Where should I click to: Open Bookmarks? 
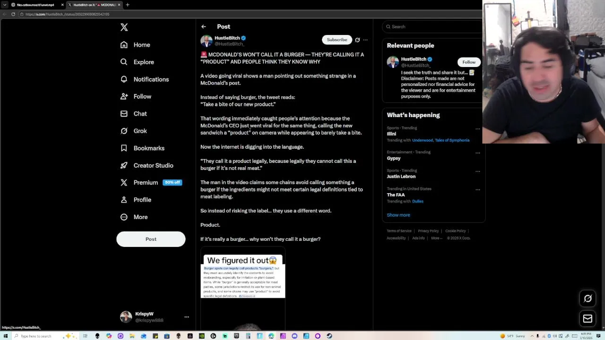pos(142,148)
